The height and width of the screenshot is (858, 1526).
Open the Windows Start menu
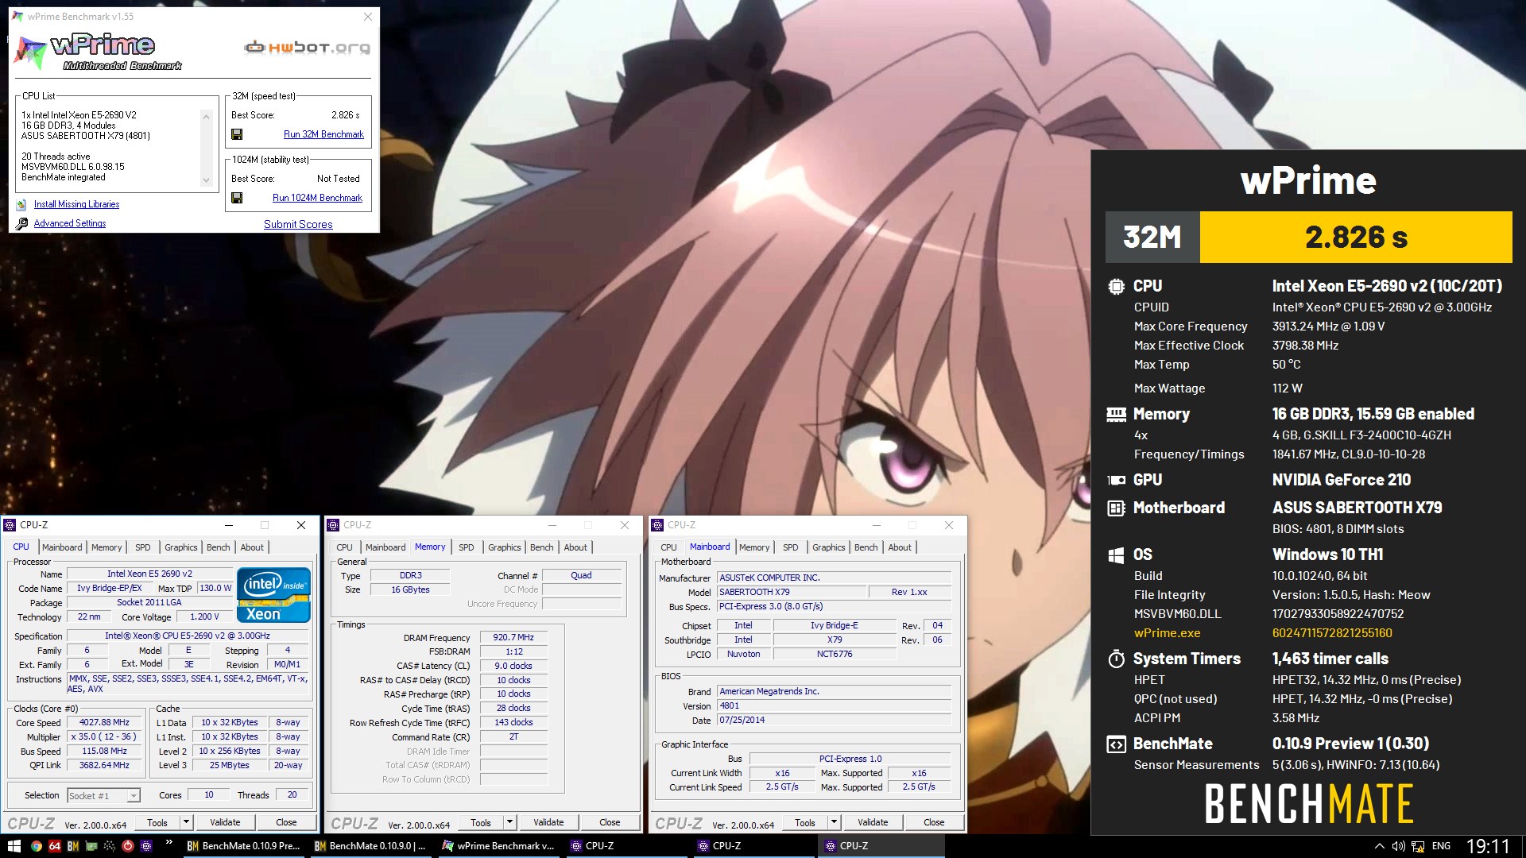14,846
